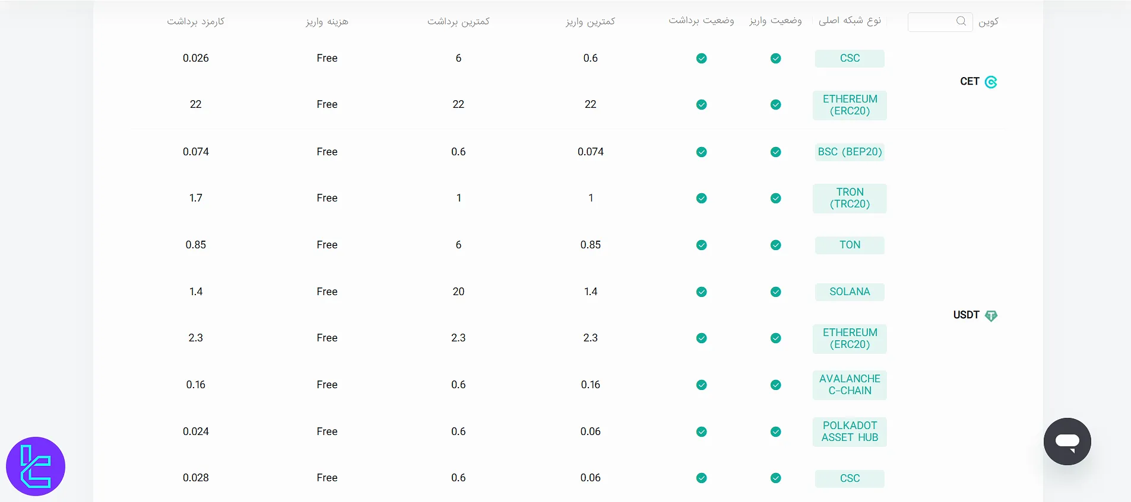Click the AVALANCHE C-CHAIN network tag
The image size is (1131, 502).
850,385
